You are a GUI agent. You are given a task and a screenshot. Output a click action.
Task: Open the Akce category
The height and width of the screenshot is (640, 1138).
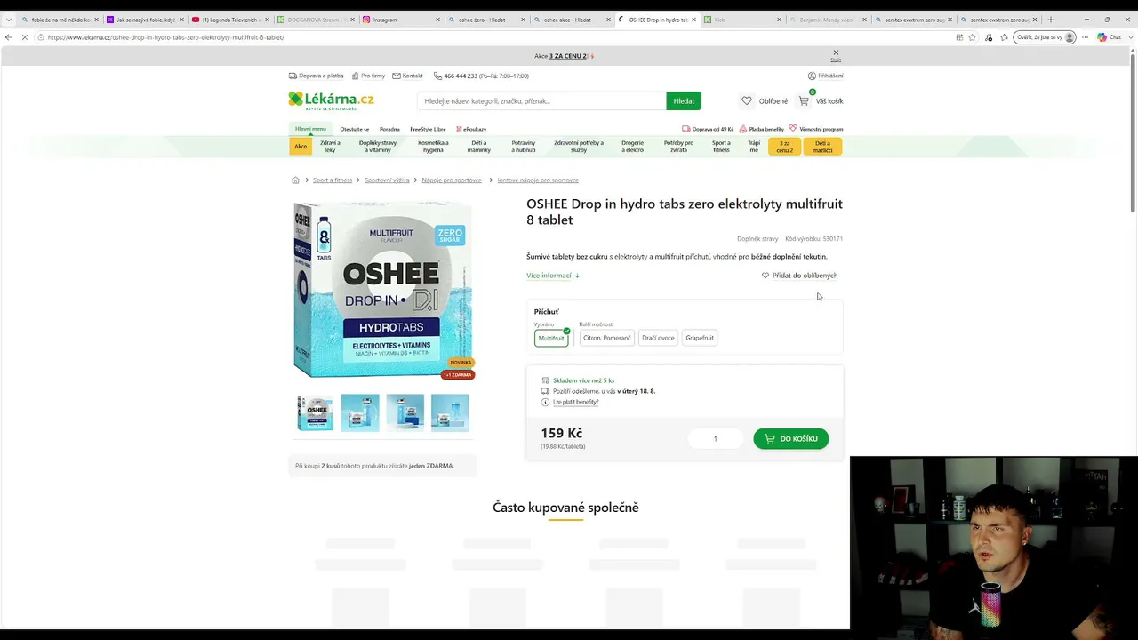coord(301,147)
